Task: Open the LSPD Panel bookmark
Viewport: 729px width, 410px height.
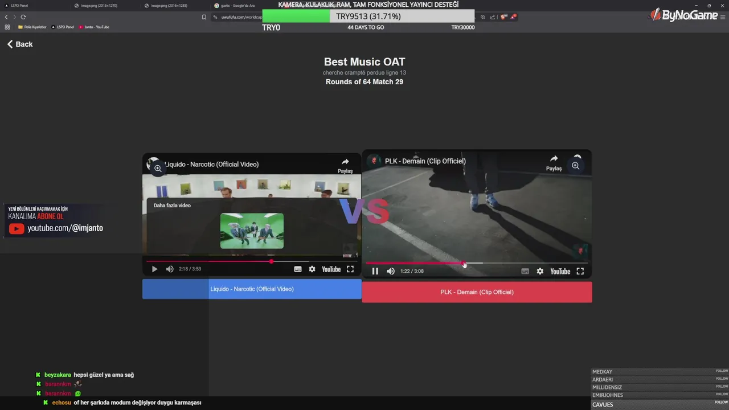Action: point(63,27)
